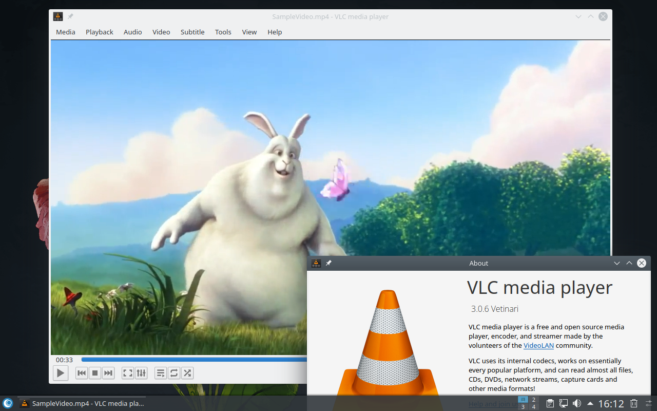
Task: Click VLC cone icon in About title bar
Action: pyautogui.click(x=316, y=263)
